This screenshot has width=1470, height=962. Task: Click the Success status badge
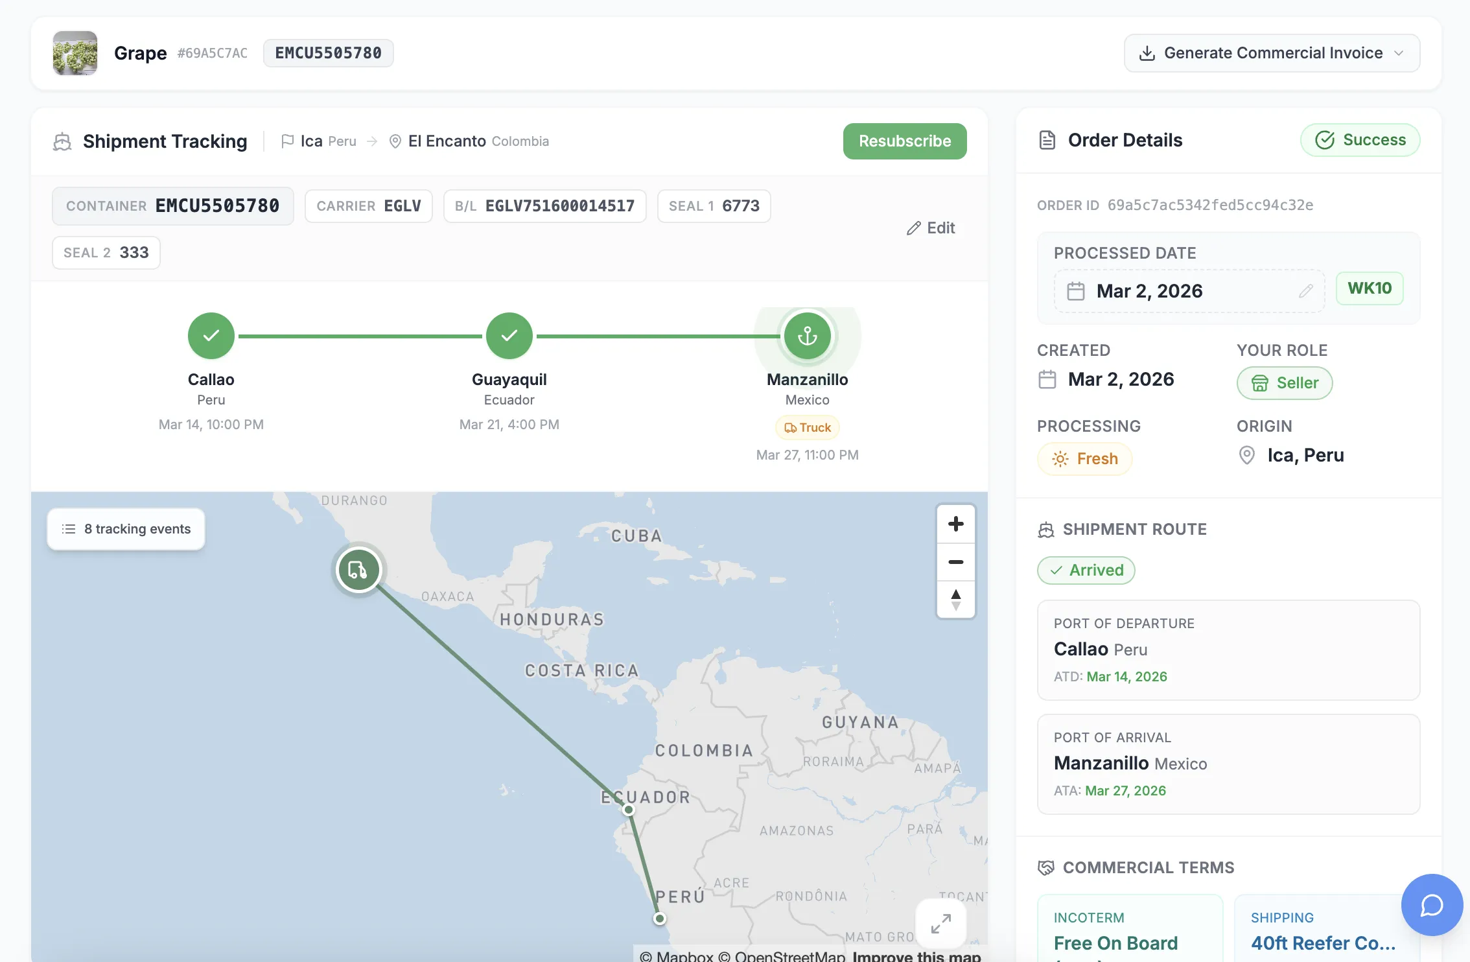point(1360,140)
